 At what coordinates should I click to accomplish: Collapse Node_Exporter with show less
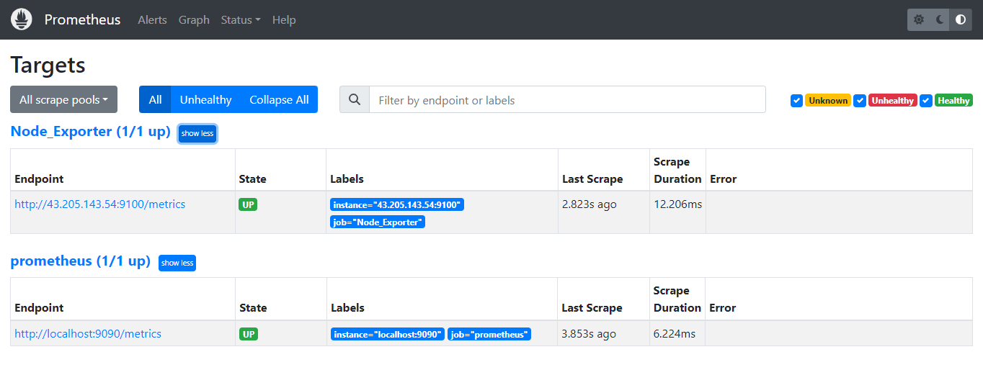(197, 133)
